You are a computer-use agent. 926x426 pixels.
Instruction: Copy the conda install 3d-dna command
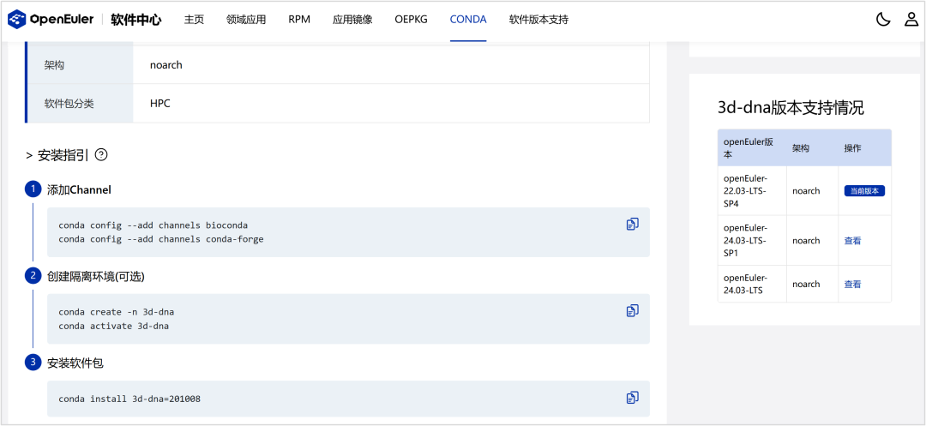[633, 397]
